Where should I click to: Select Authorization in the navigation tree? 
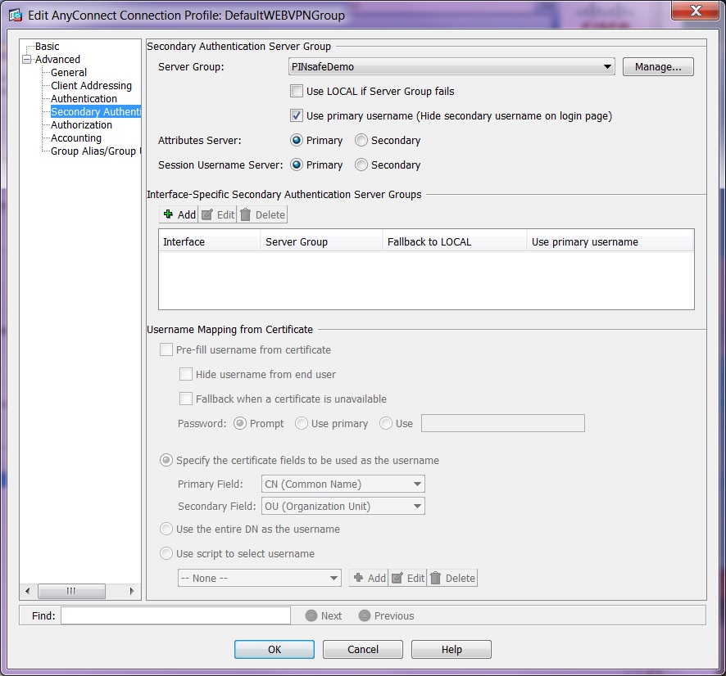pos(81,124)
